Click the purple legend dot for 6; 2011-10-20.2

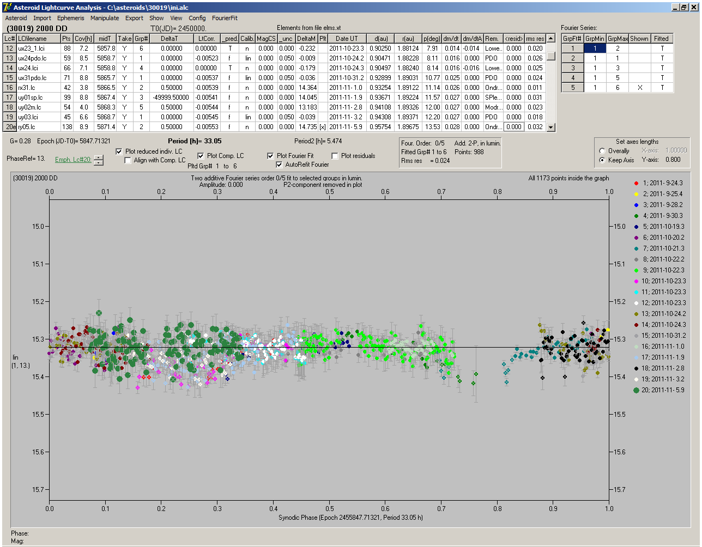[636, 238]
